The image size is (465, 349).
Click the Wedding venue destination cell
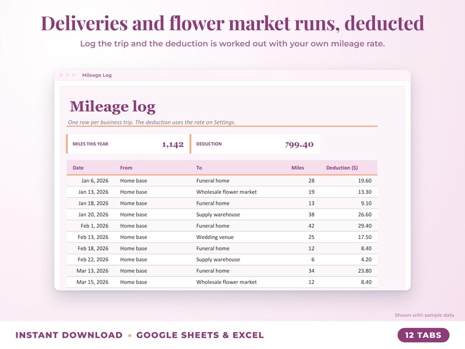(x=215, y=237)
